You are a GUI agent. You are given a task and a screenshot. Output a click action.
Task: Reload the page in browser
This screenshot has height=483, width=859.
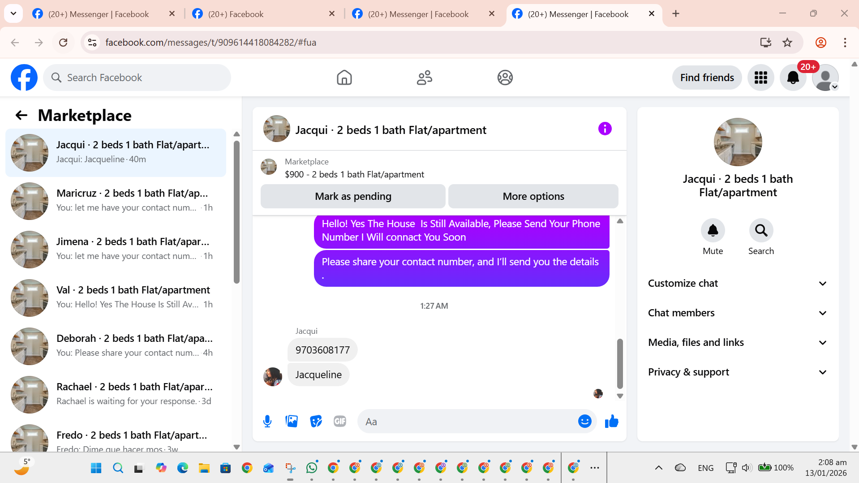tap(63, 43)
